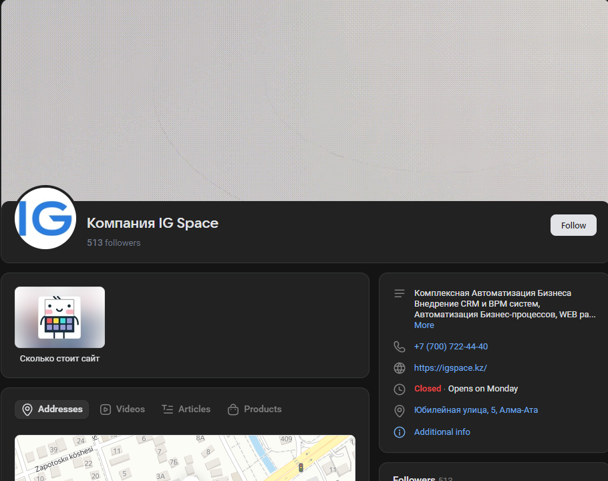Open the Articles tab
Screen dimensions: 608x481
click(x=186, y=410)
